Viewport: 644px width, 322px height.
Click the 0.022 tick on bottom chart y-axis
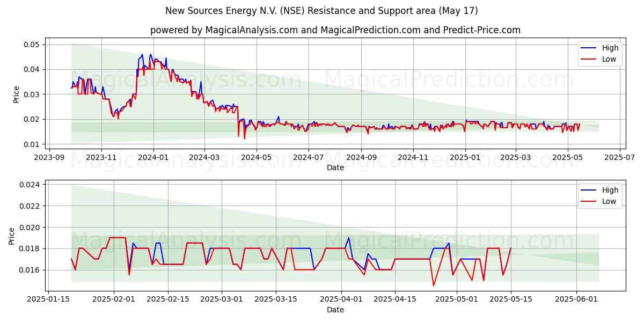(x=30, y=206)
